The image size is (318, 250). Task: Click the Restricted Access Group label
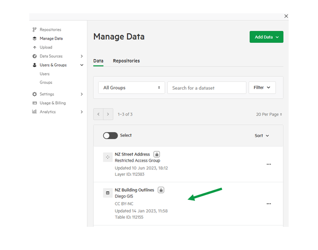(x=137, y=161)
